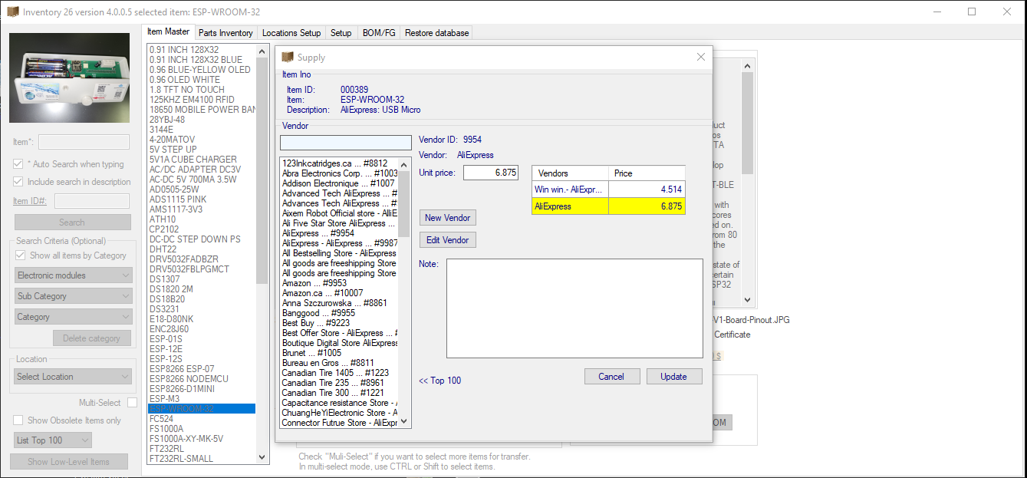Click the Item ID# input field
This screenshot has width=1027, height=478.
click(x=91, y=201)
